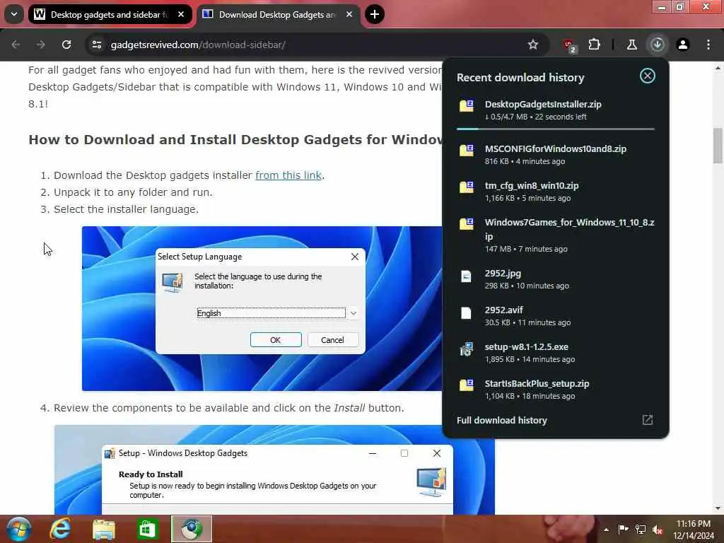Click DesktopGadgetsInstaller.zip download entry
Viewport: 724px width, 543px height.
(556, 110)
